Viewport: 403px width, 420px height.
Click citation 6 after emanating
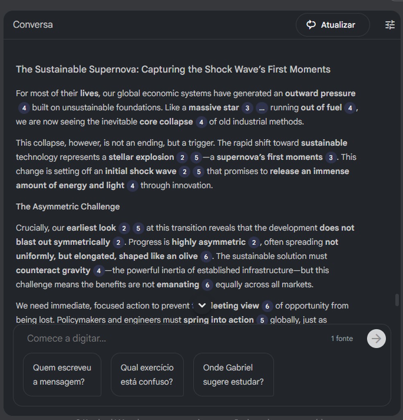pos(207,285)
